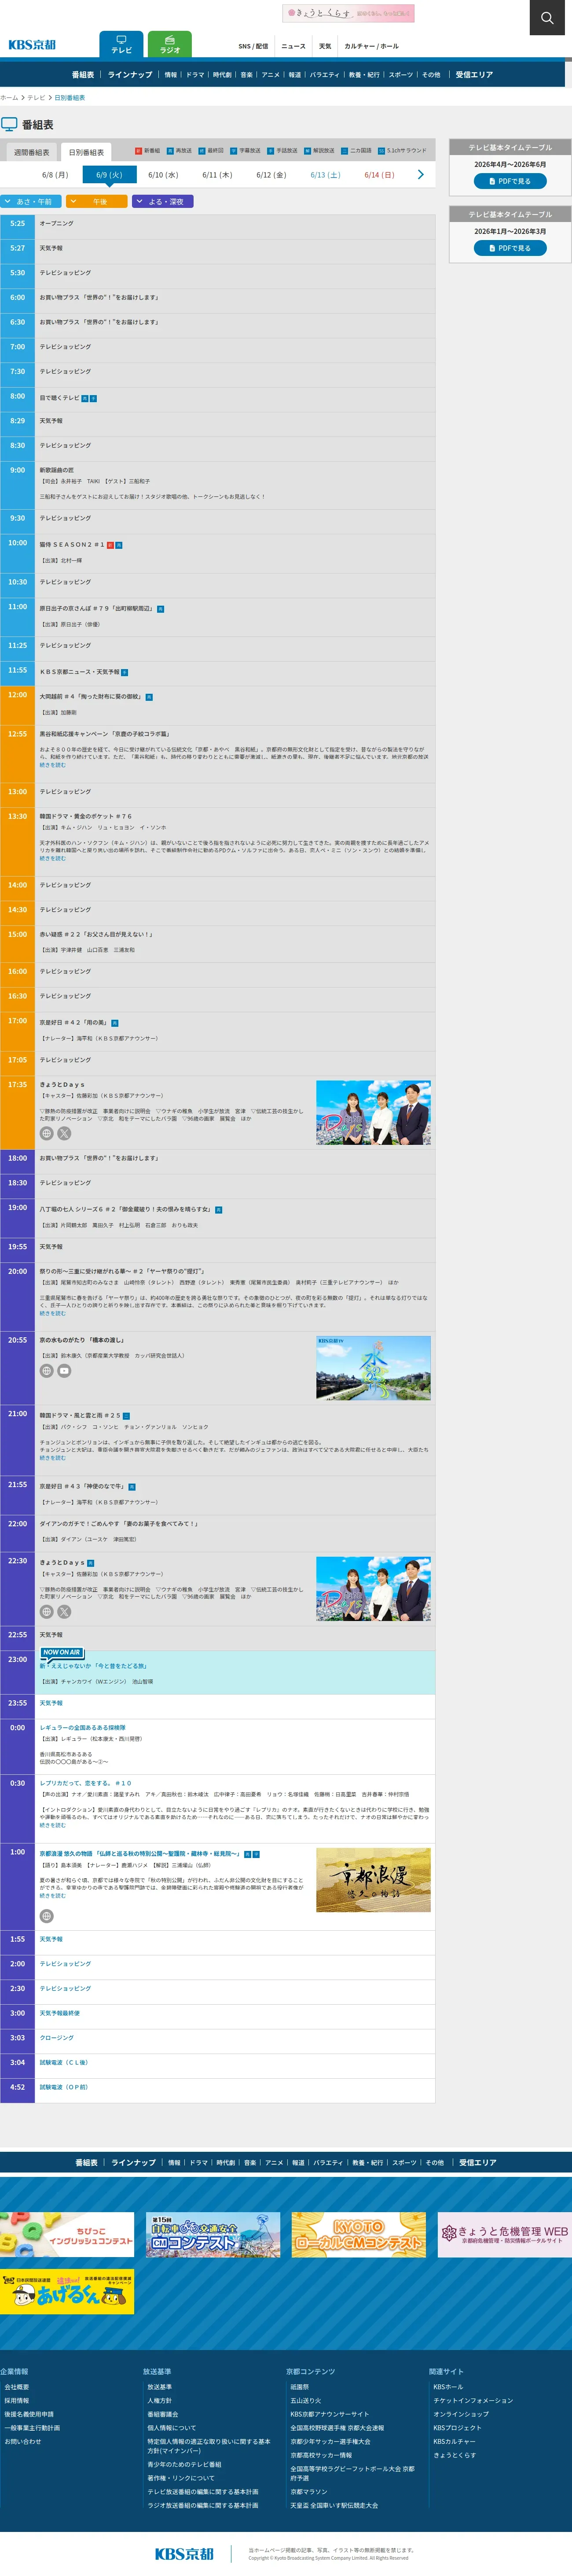Expand 続きを読む for 京都浪漫 program
The image size is (572, 2576).
[53, 1896]
